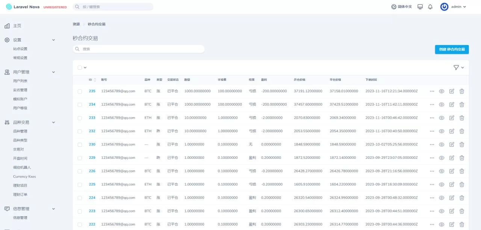Collapse the 品种交易 sidebar section
Image resolution: width=481 pixels, height=230 pixels.
[x=53, y=122]
